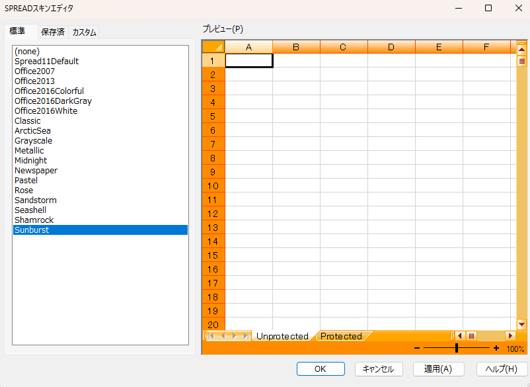Click row header 5 in preview
The height and width of the screenshot is (387, 530).
213,116
